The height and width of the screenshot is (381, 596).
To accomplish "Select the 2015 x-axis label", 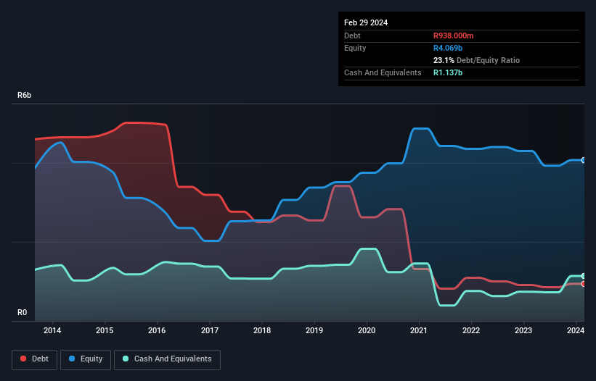I will pyautogui.click(x=105, y=330).
